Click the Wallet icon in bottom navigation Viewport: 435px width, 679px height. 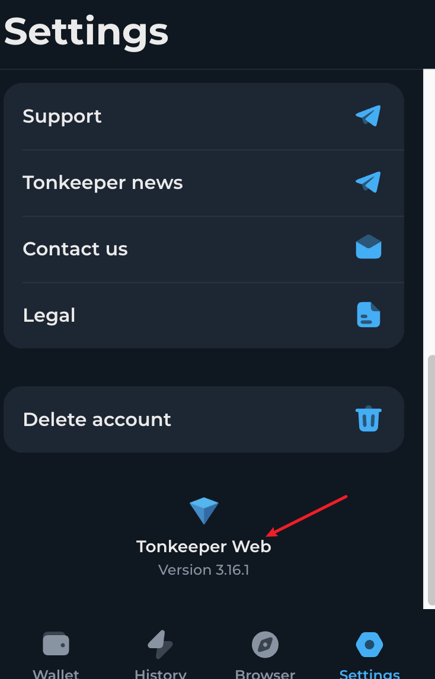click(56, 644)
